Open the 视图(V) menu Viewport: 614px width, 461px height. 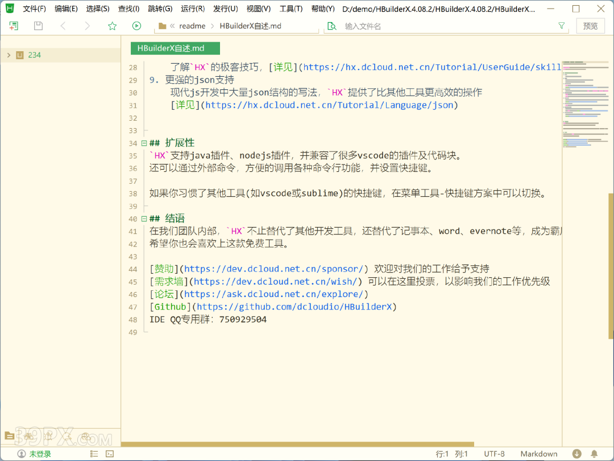[259, 9]
